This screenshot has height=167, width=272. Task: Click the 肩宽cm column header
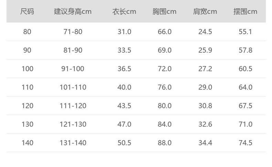tap(205, 11)
